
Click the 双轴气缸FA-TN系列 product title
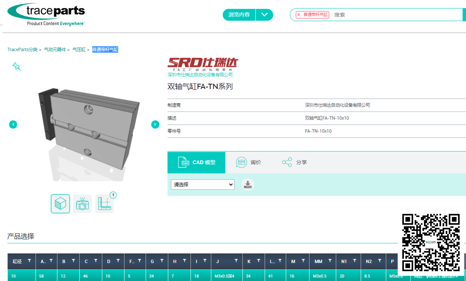coord(200,87)
